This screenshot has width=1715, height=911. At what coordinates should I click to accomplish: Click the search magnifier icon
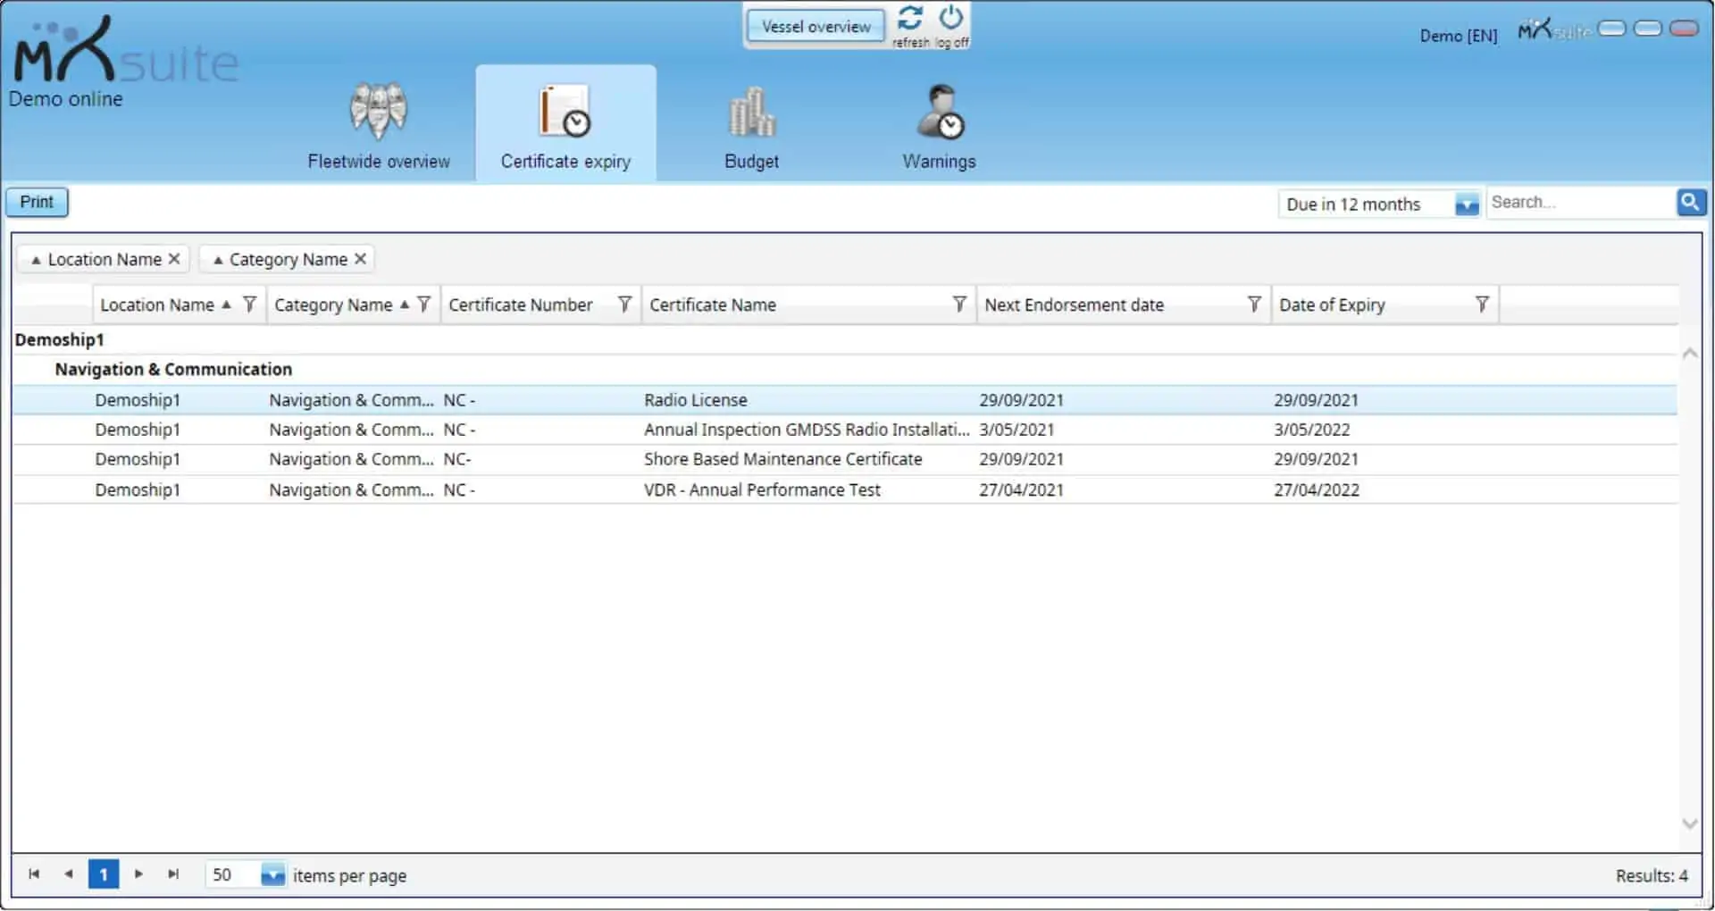(1690, 203)
